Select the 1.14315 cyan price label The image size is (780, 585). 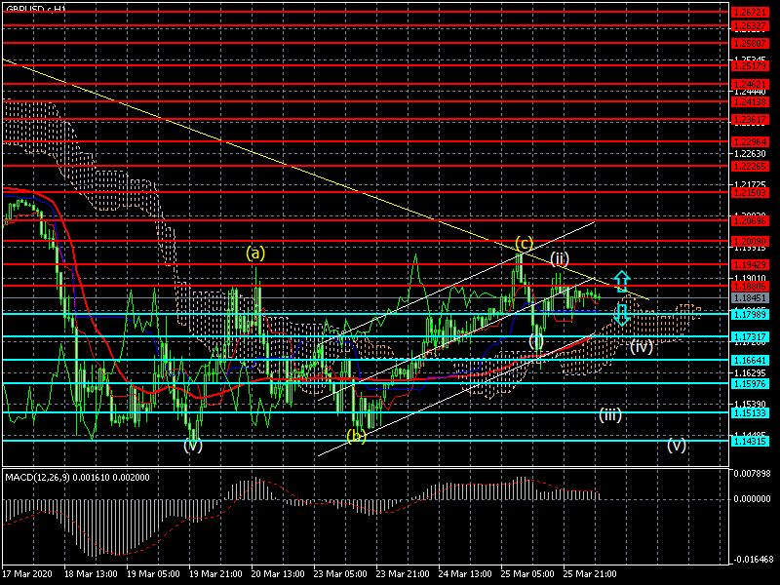tap(750, 441)
